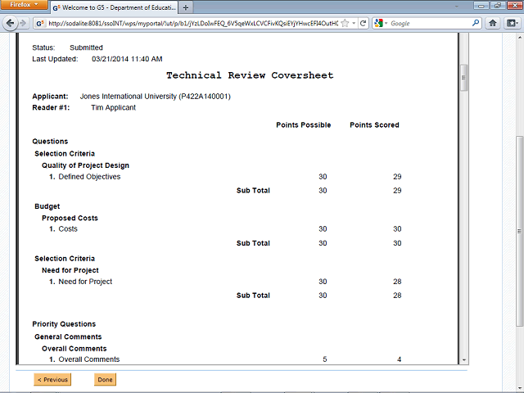Open the Firefox application menu

pyautogui.click(x=24, y=5)
